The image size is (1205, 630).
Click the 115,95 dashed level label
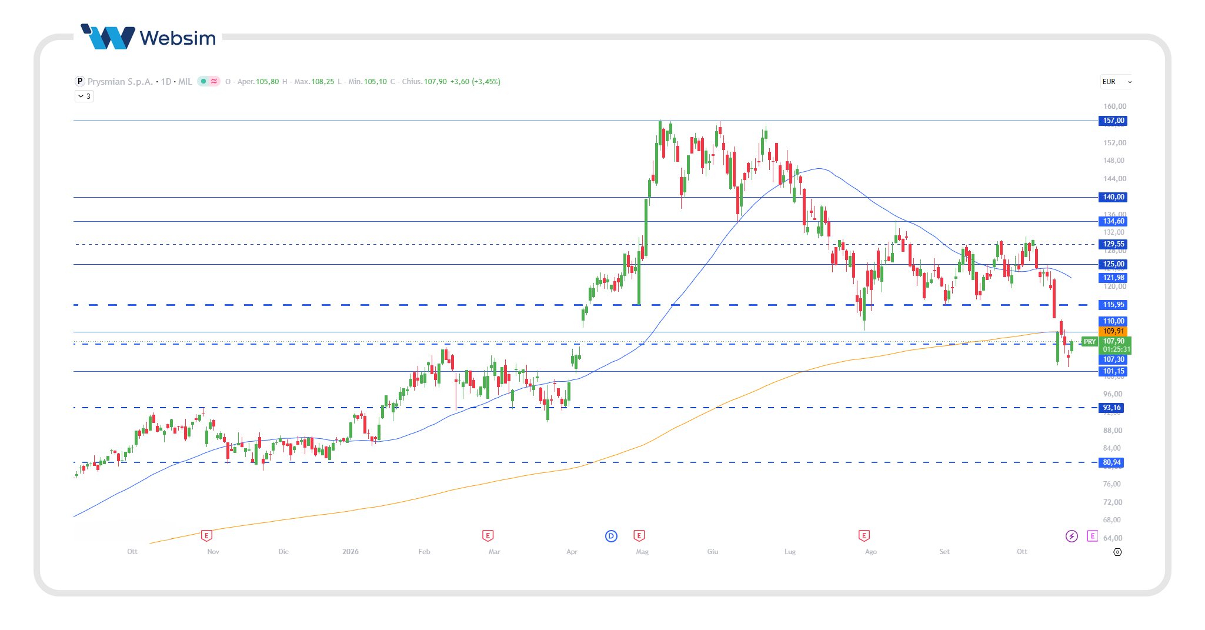pyautogui.click(x=1113, y=305)
